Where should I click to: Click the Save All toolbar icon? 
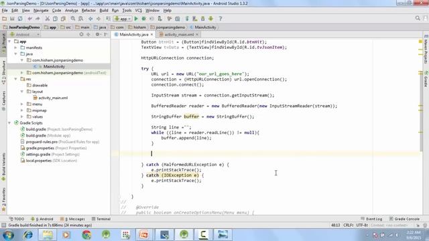(x=12, y=19)
